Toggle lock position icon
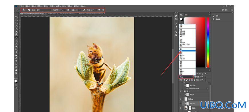249x112 pixels. 189,80
